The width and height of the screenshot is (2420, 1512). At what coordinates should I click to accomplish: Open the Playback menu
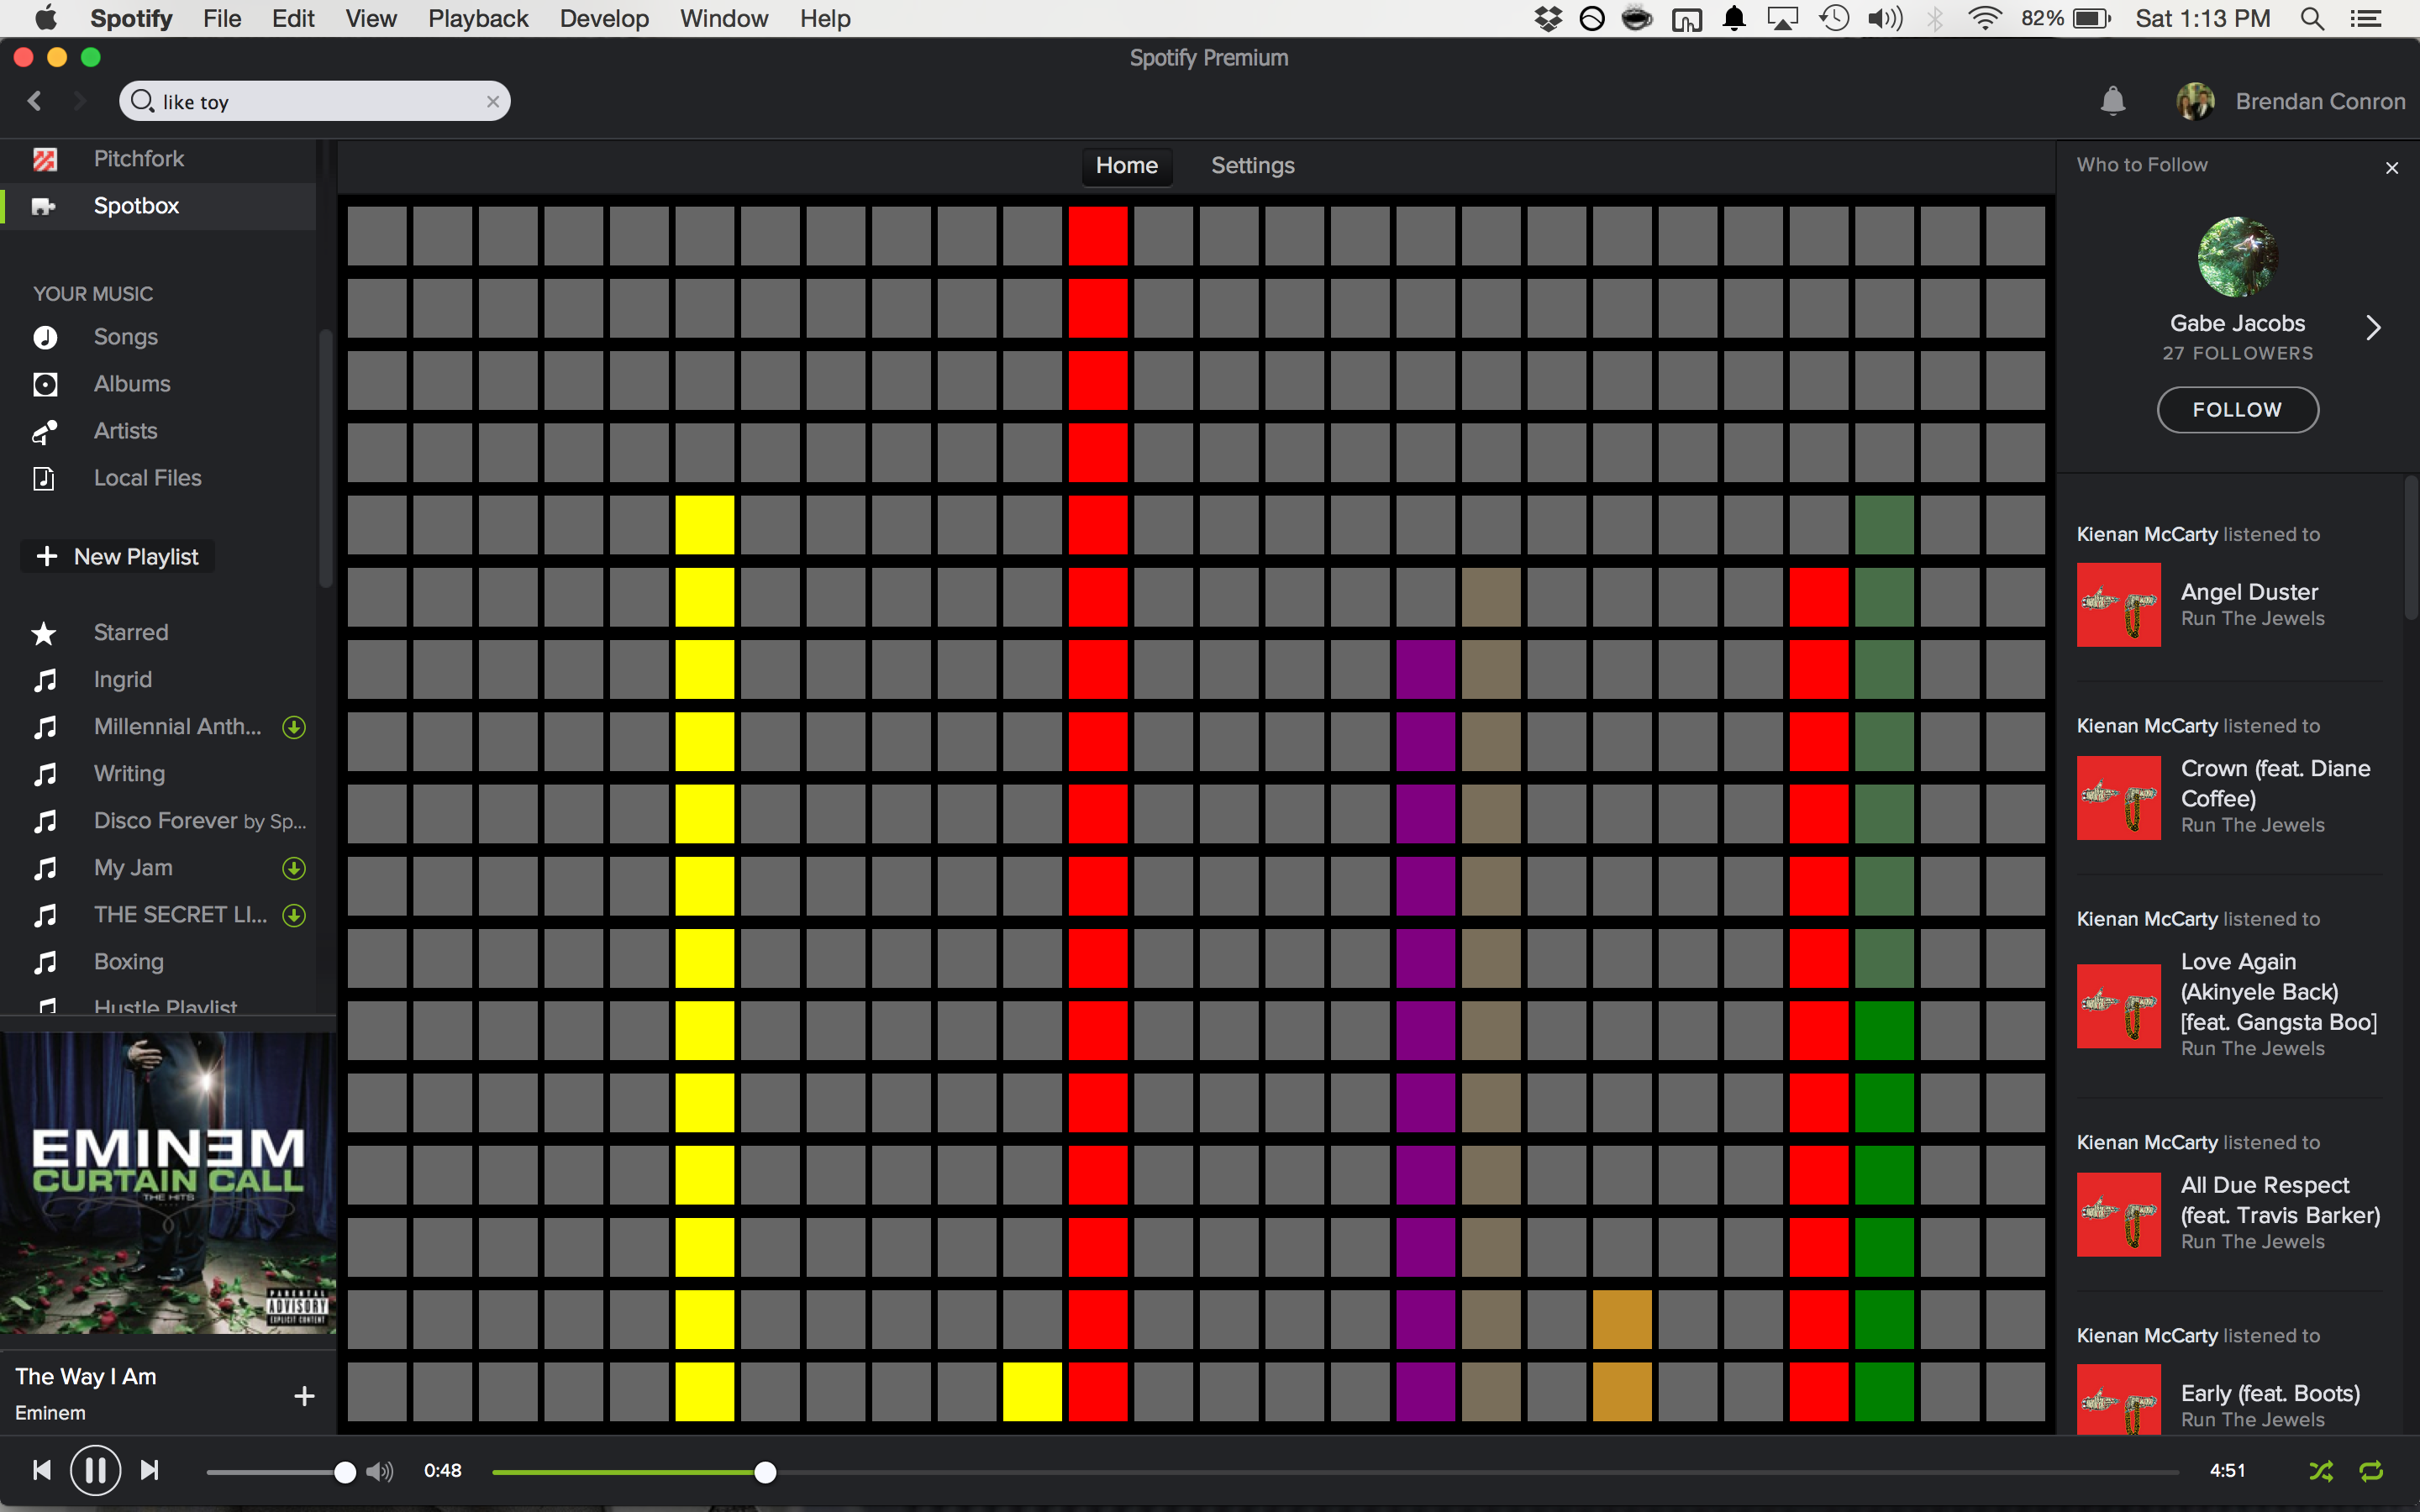[x=477, y=18]
